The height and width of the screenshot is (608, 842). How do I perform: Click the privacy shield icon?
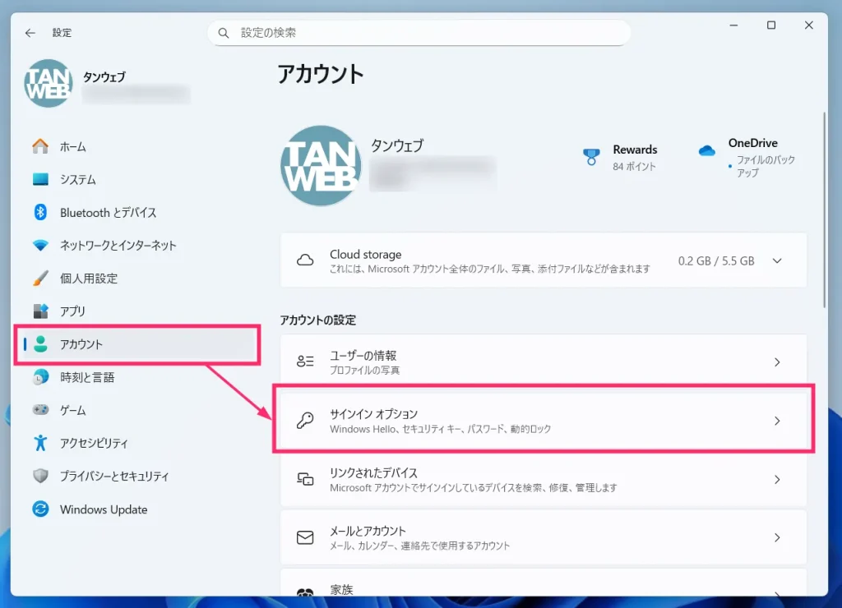[x=40, y=476]
